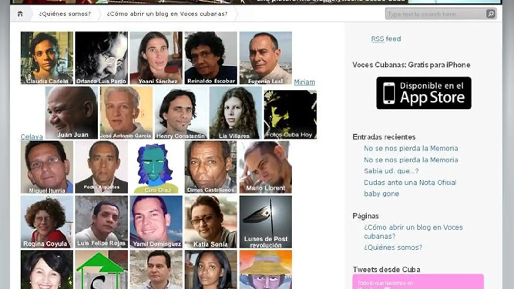Open the sidebar ¿Quiénes somos? page link
Screen dimensions: 514x289
pyautogui.click(x=393, y=247)
